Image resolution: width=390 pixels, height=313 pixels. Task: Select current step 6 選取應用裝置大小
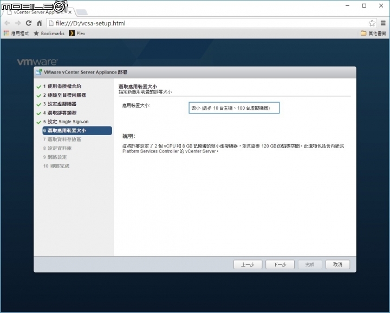[x=77, y=131]
